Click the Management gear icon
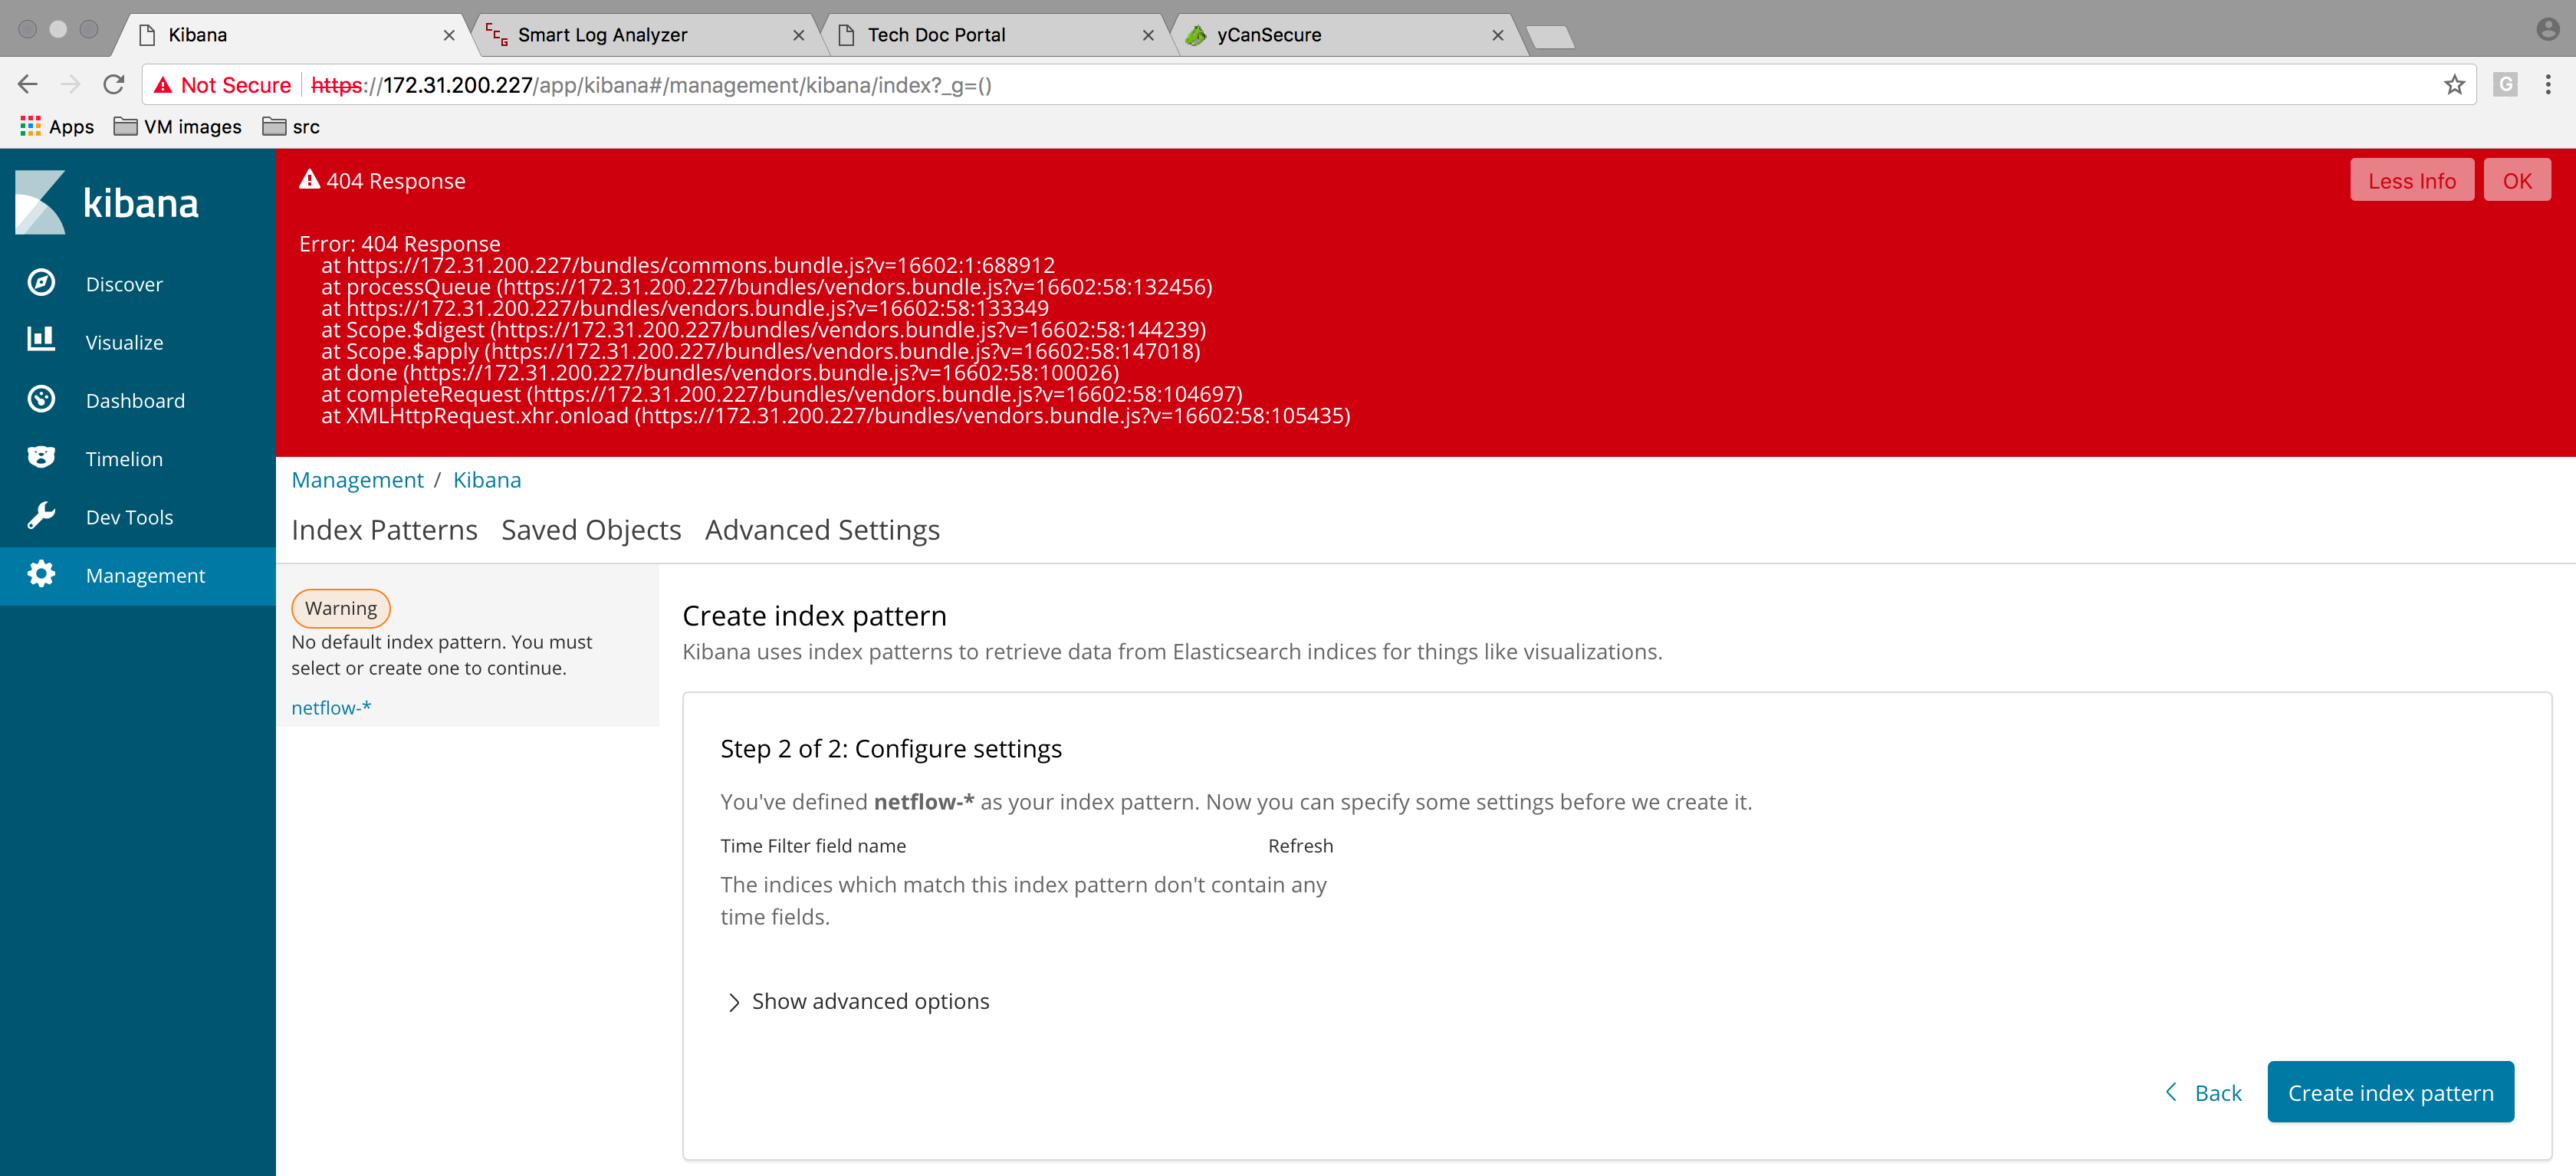Image resolution: width=2576 pixels, height=1176 pixels. tap(41, 574)
